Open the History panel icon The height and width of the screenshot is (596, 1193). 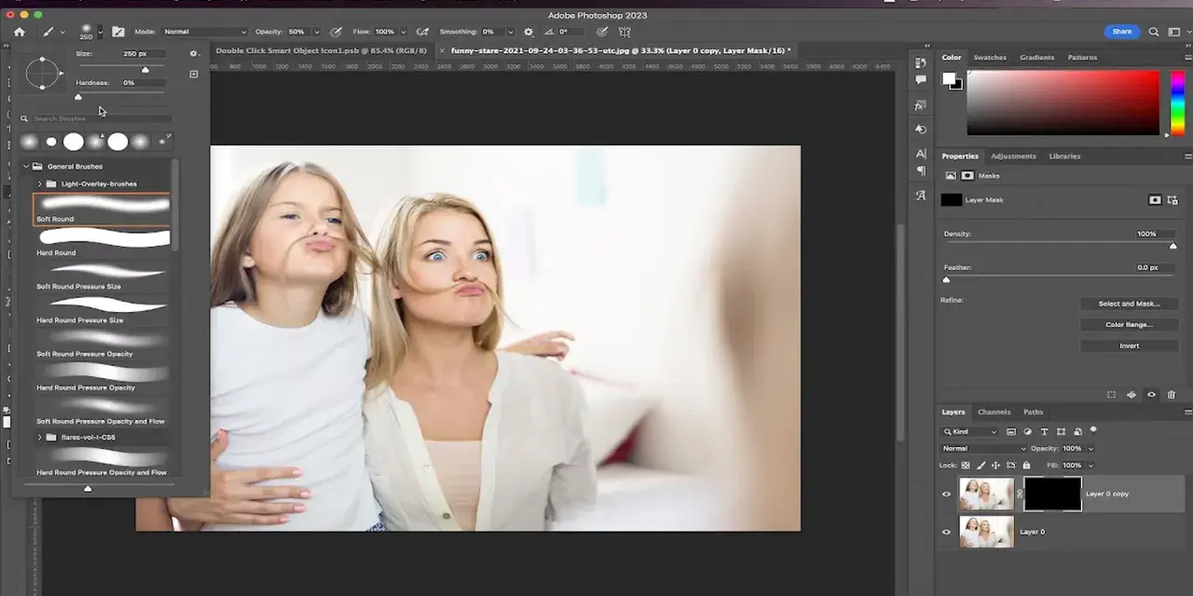tap(921, 63)
